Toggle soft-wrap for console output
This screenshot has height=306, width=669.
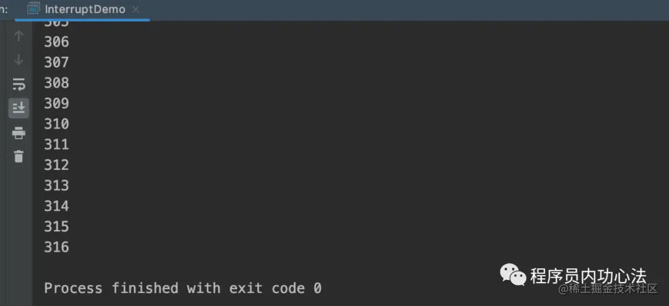(x=19, y=84)
